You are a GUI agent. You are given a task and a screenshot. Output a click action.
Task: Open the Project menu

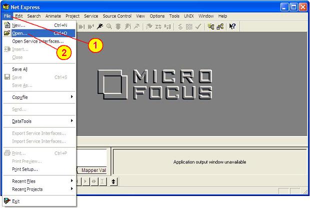click(72, 16)
